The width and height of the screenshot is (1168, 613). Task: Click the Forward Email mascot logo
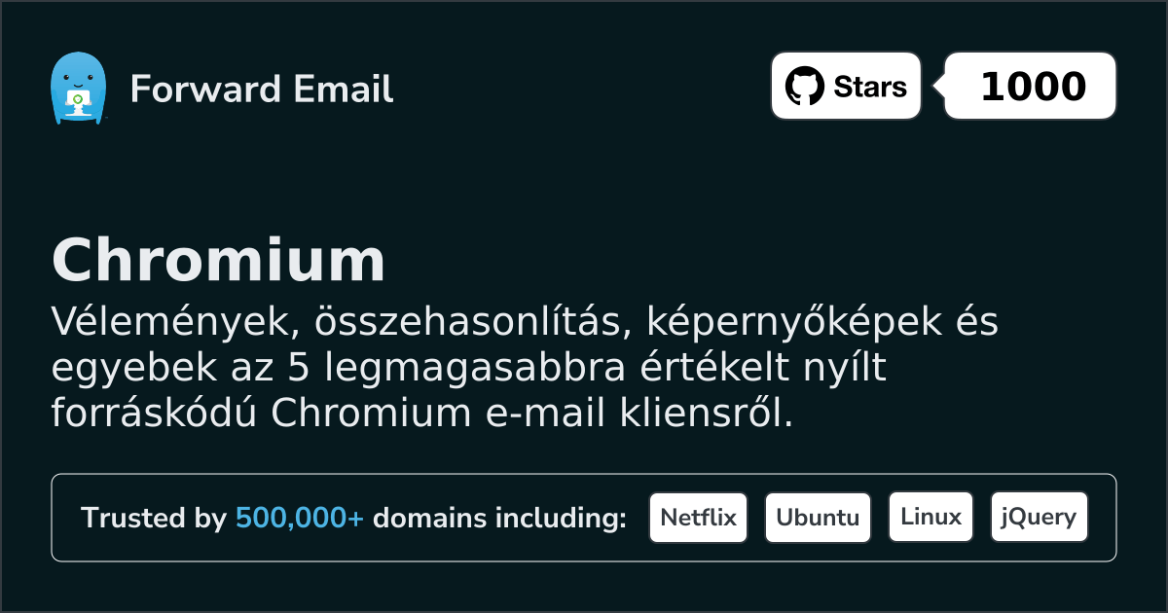pyautogui.click(x=78, y=89)
